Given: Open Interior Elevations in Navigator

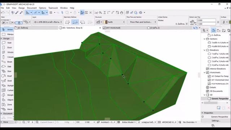Looking at the screenshot, I should coord(218,69).
